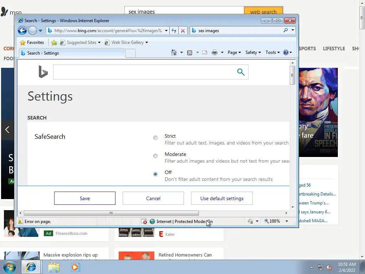Open the search provider dropdown arrow
Viewport: 365px width, 274px height.
[293, 30]
